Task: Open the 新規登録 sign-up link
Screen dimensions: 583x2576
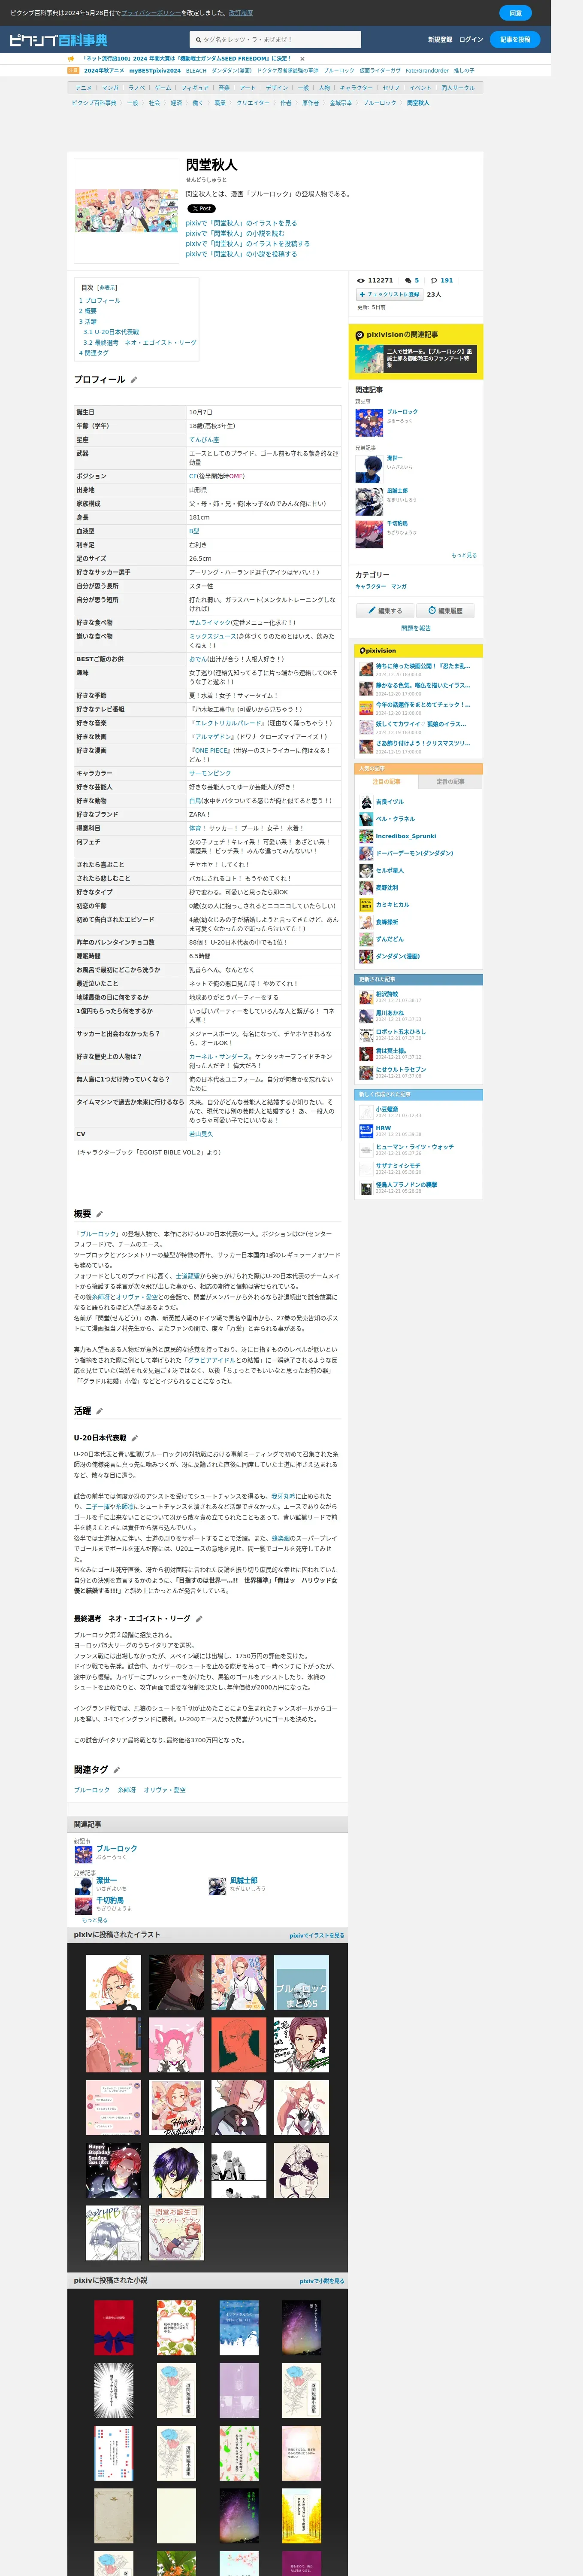Action: tap(440, 40)
